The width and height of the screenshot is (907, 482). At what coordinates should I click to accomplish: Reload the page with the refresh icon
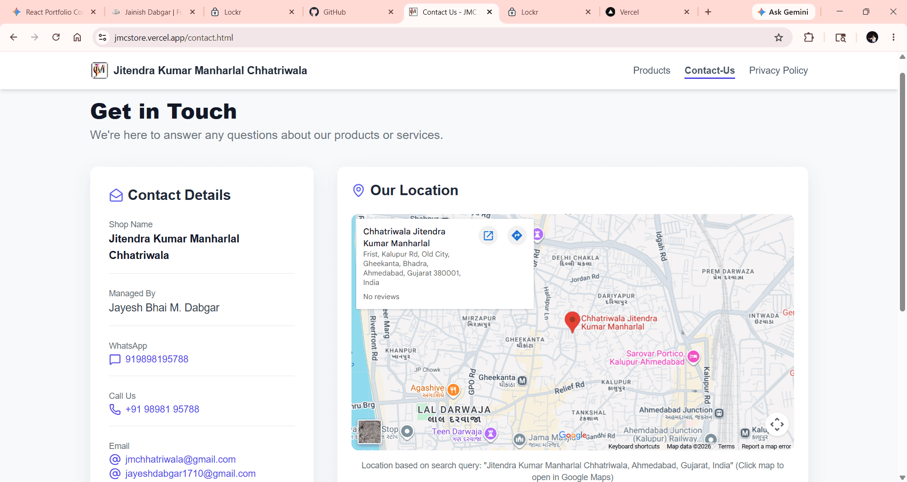click(x=56, y=38)
